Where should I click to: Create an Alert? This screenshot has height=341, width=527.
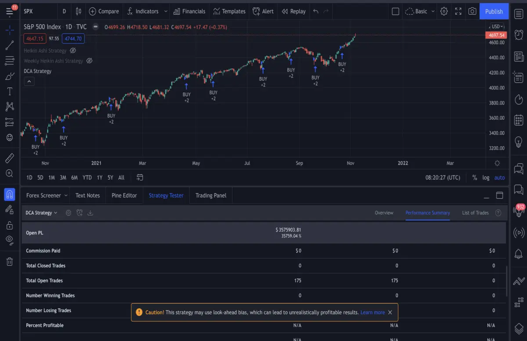[x=263, y=11]
